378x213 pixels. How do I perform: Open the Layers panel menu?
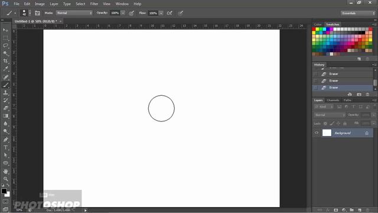click(374, 100)
